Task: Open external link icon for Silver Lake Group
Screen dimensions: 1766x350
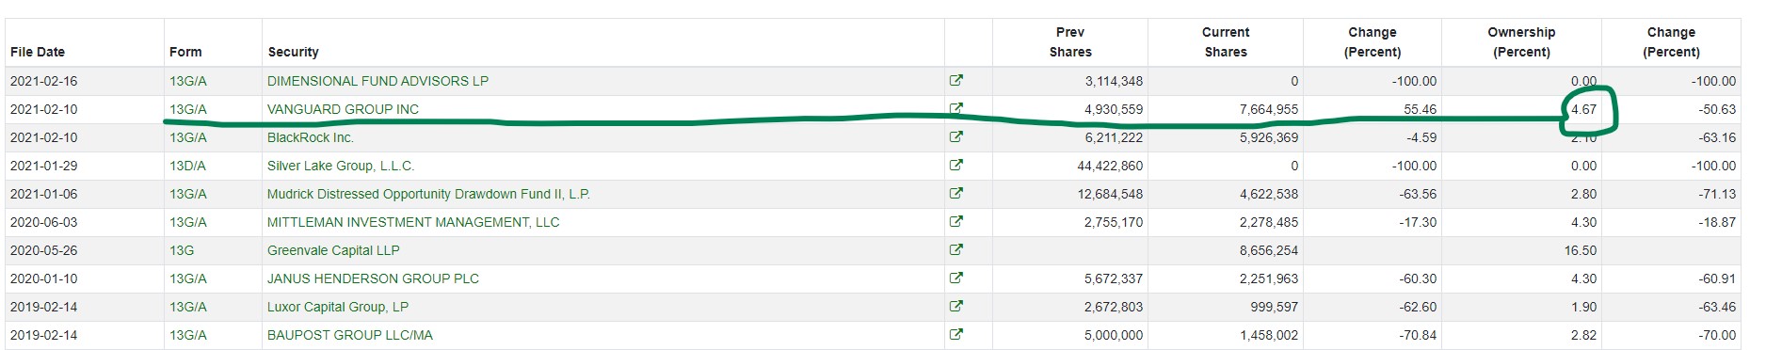Action: [x=956, y=166]
